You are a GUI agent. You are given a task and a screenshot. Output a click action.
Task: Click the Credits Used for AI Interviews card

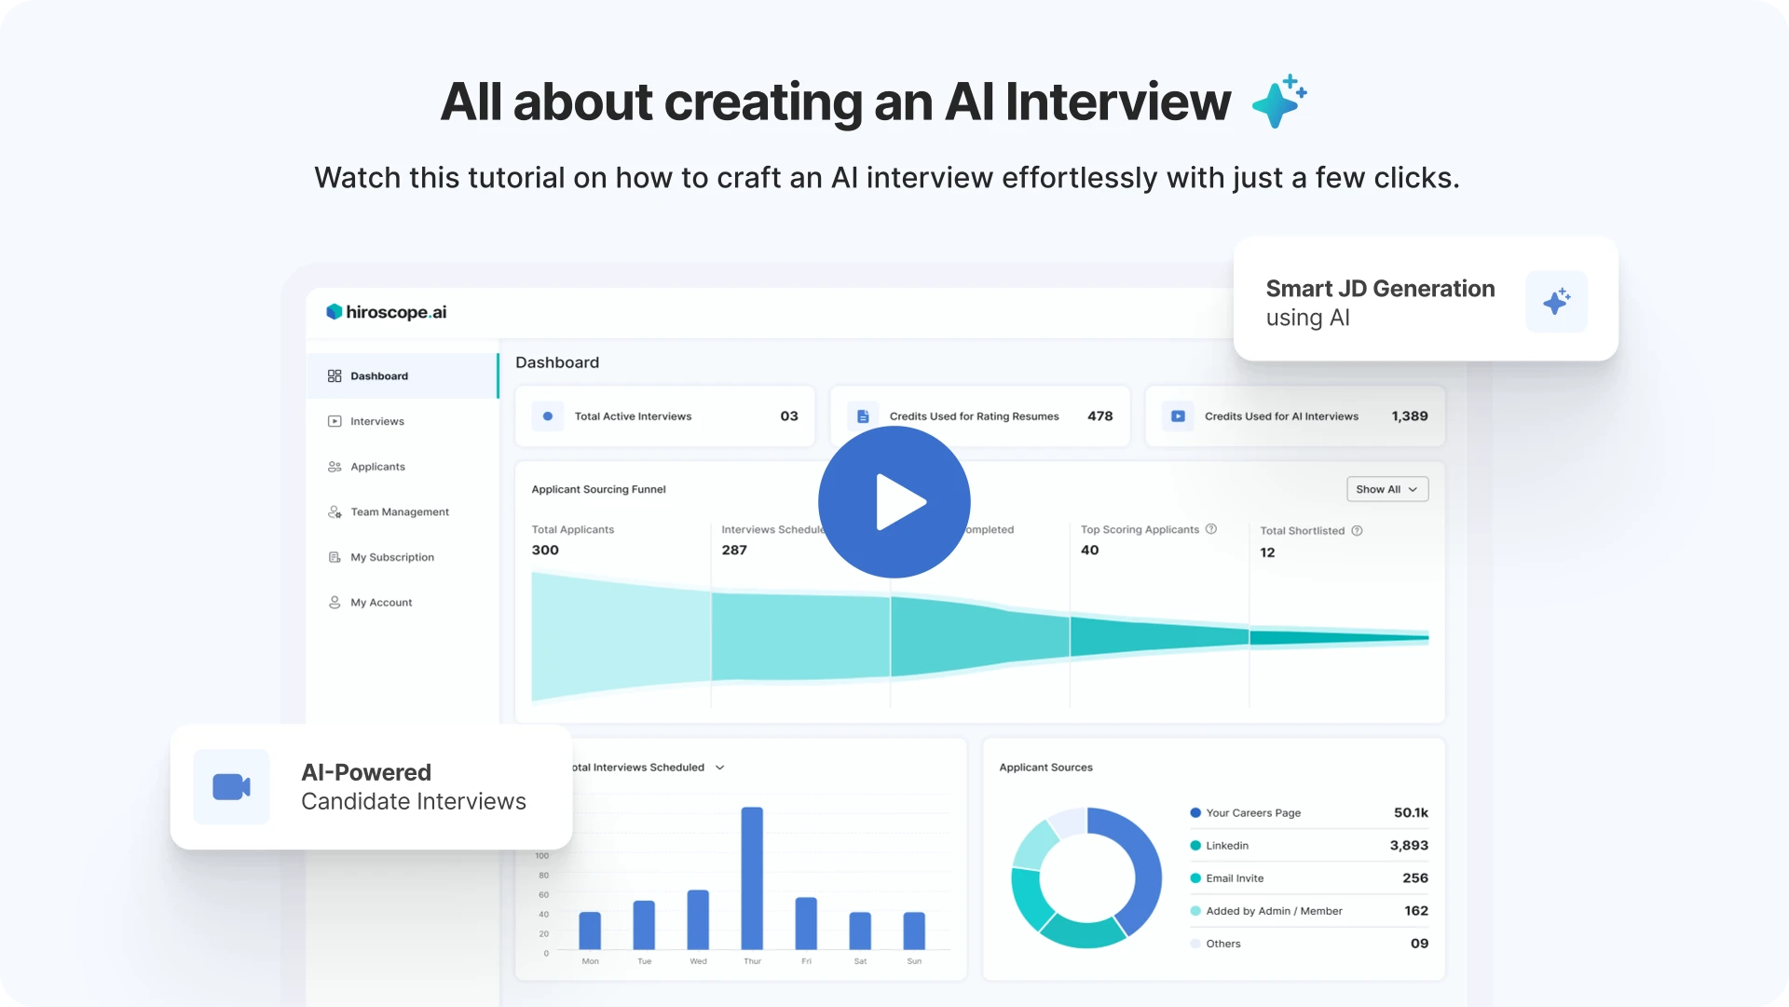click(1293, 416)
